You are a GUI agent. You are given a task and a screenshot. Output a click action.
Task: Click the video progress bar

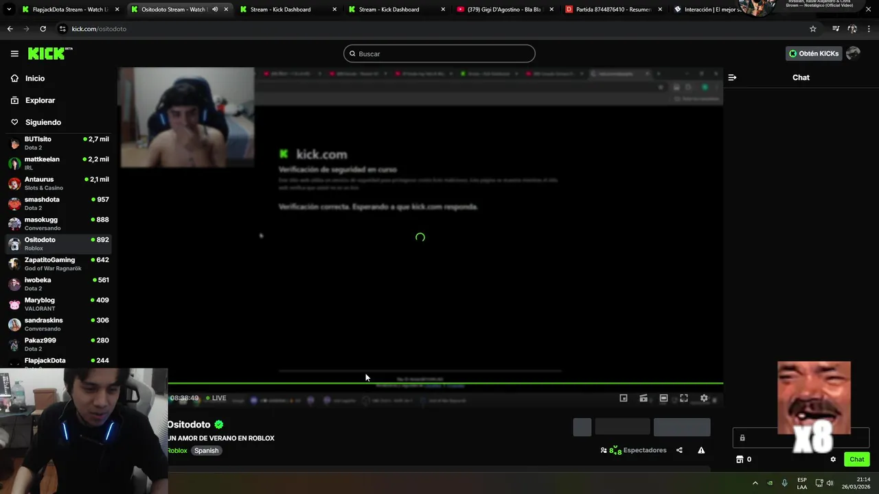coord(445,383)
